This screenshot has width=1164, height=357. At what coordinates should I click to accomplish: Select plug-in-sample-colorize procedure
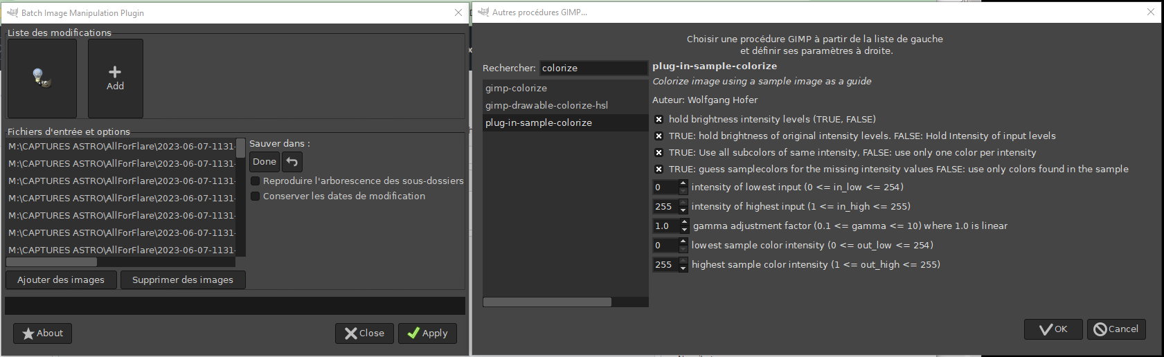pyautogui.click(x=566, y=122)
